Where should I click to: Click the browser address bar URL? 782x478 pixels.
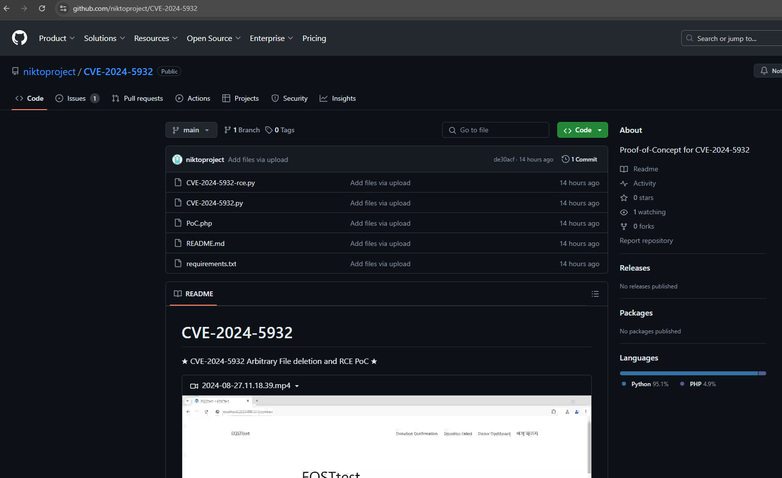(x=135, y=8)
